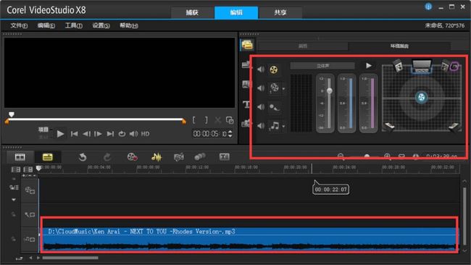Open the 文件 menu
The height and width of the screenshot is (265, 471).
coord(19,25)
